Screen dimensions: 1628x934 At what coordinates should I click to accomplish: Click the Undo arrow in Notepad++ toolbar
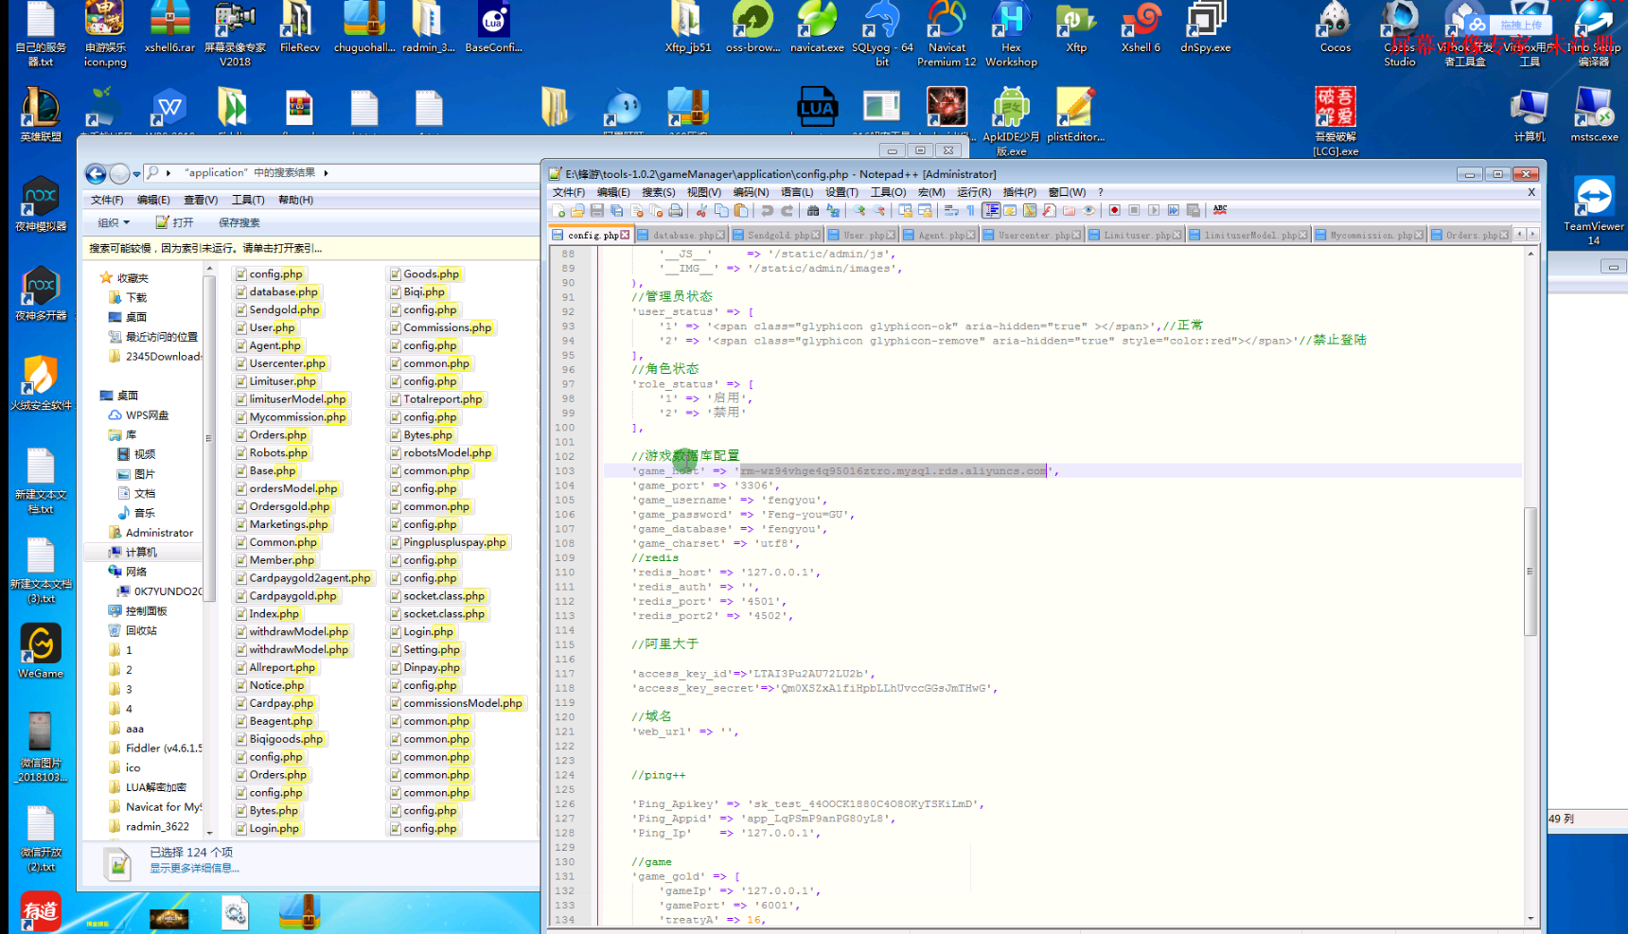[768, 211]
